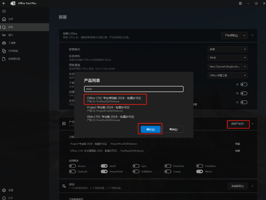This screenshot has width=266, height=200.
Task: Toggle the third 关 switch under options
Action: (244, 102)
